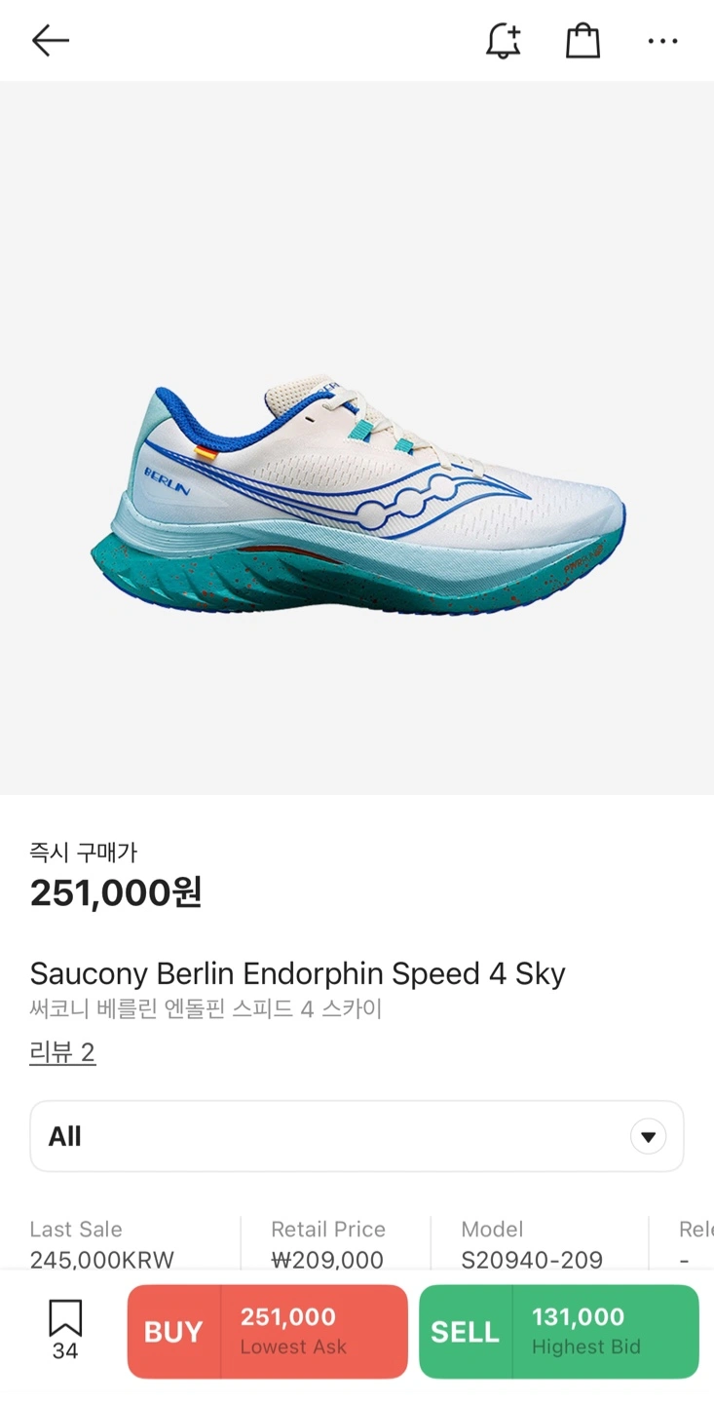Screen dimensions: 714x1403
Task: Select the 131,000 Highest Bid price
Action: (x=606, y=1332)
